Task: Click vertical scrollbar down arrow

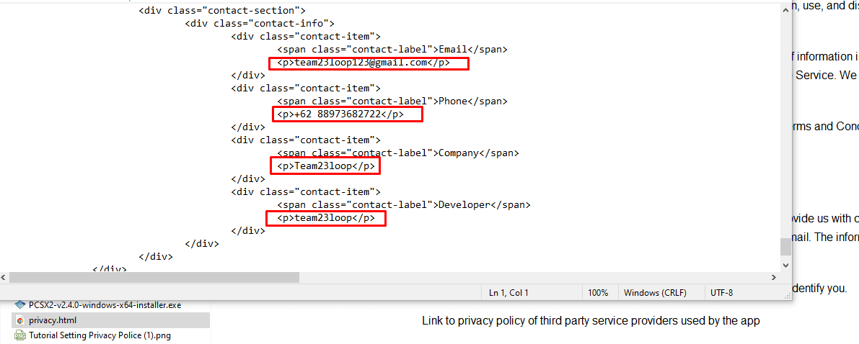Action: coord(785,264)
